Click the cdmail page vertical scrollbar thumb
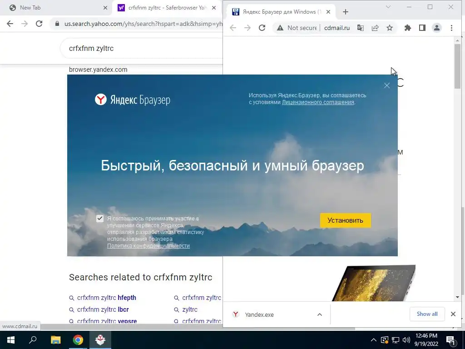Screen dimensions: 465x349 (457, 66)
